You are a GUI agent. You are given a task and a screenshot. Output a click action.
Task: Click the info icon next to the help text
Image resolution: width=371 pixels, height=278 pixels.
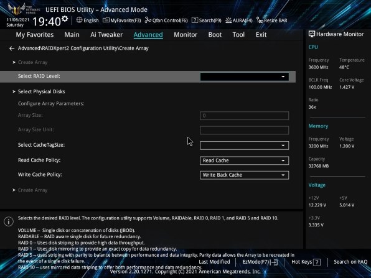pyautogui.click(x=9, y=221)
